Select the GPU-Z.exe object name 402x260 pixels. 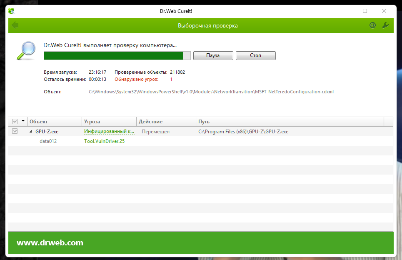point(47,132)
